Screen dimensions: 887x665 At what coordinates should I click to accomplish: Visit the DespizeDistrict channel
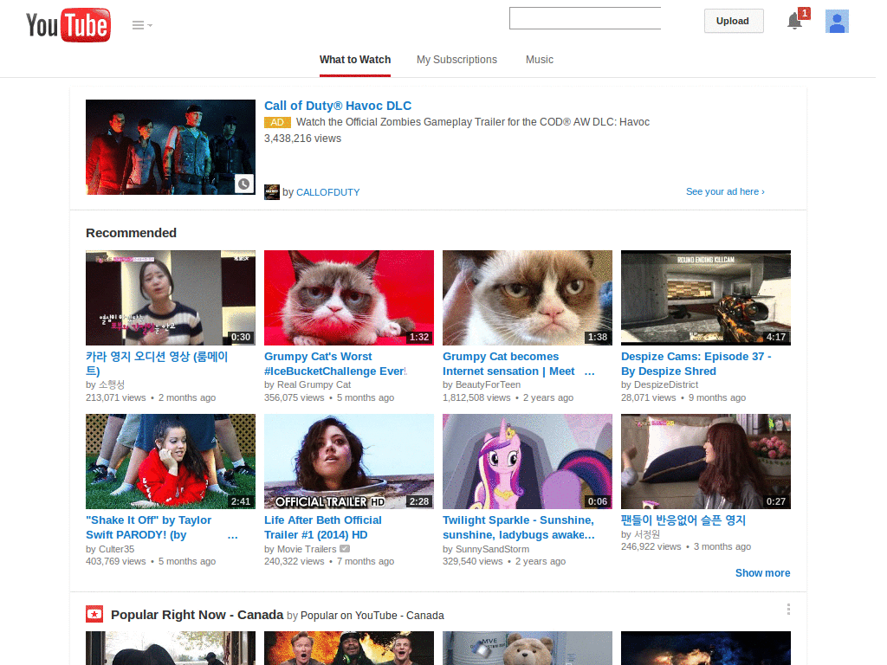point(666,384)
